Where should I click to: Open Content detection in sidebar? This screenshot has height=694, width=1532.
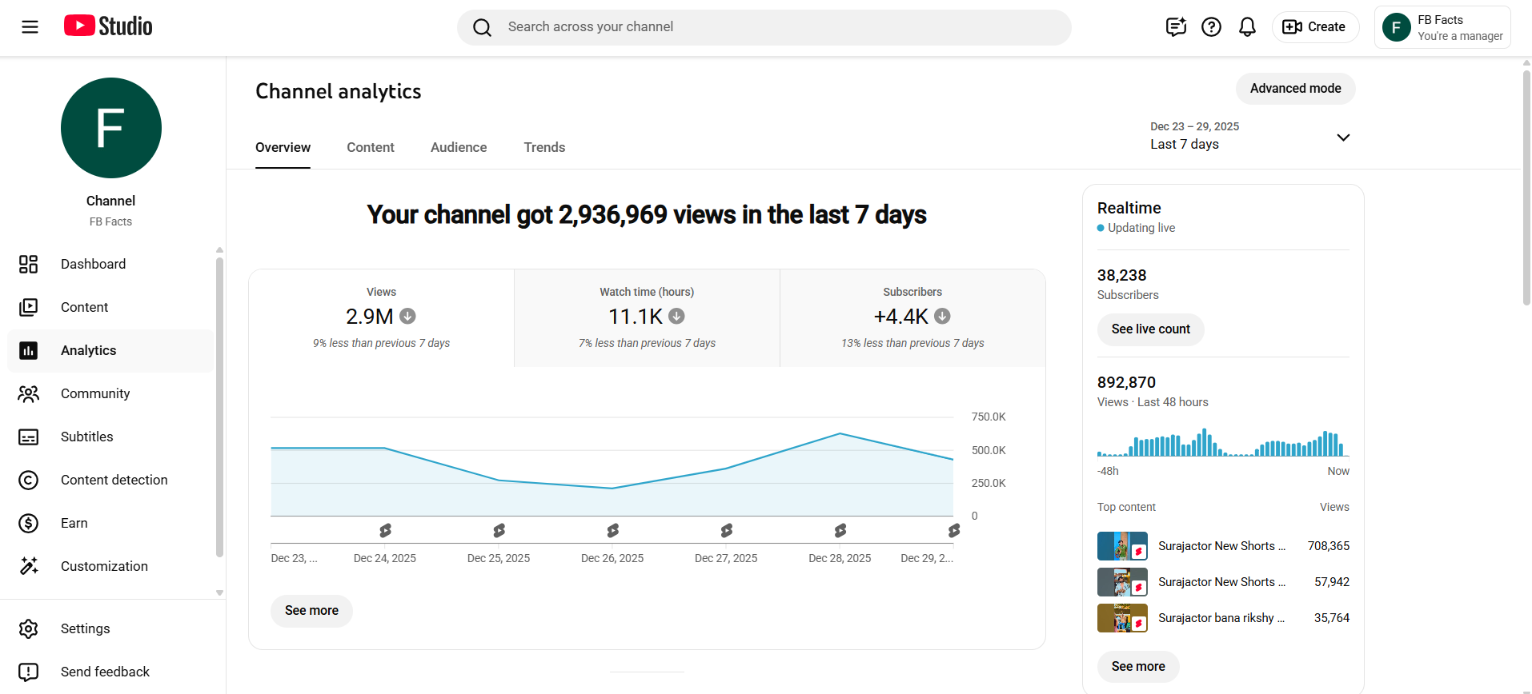click(114, 480)
